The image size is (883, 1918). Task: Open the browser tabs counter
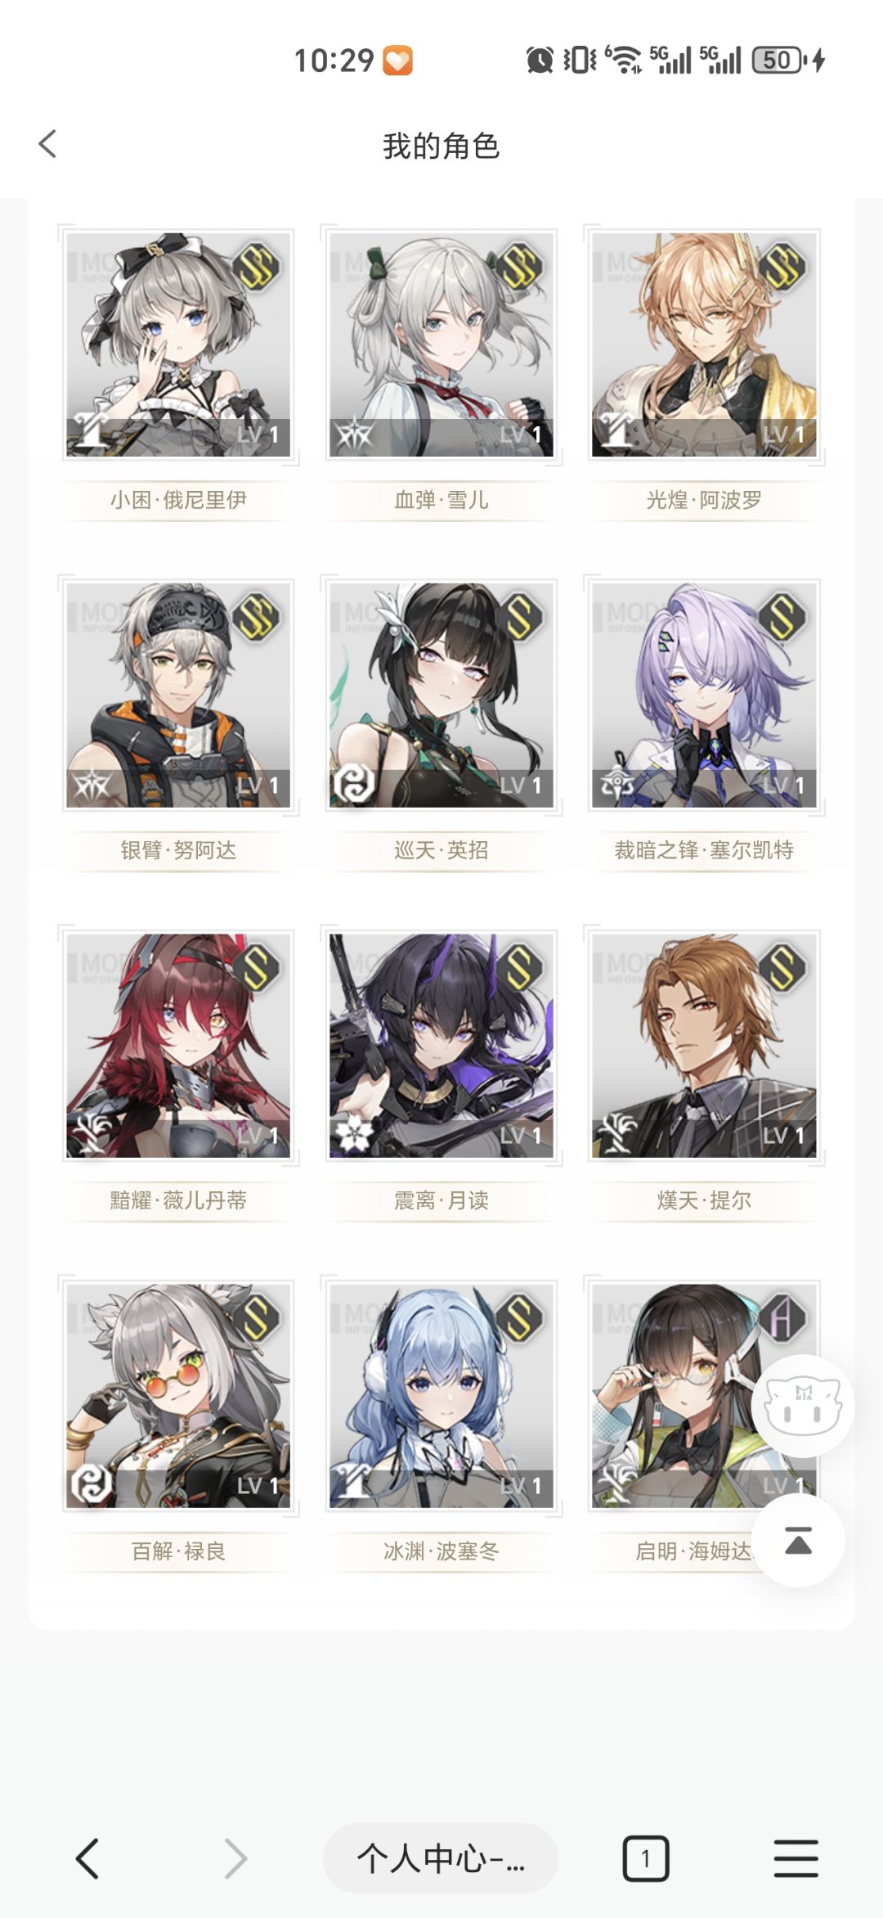(646, 1858)
